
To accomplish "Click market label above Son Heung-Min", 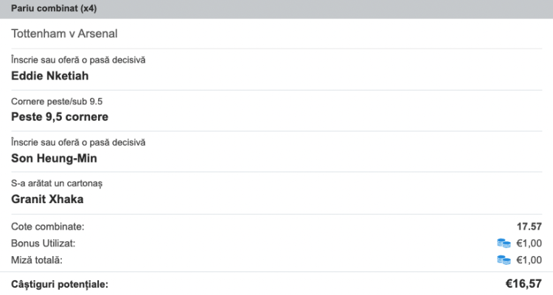I will tap(78, 142).
